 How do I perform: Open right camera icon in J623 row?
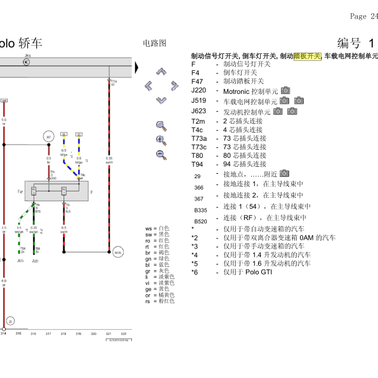[292, 111]
